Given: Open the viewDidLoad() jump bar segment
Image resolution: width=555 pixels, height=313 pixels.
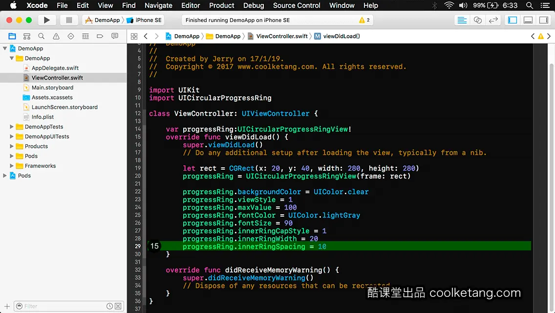Looking at the screenshot, I should point(337,36).
